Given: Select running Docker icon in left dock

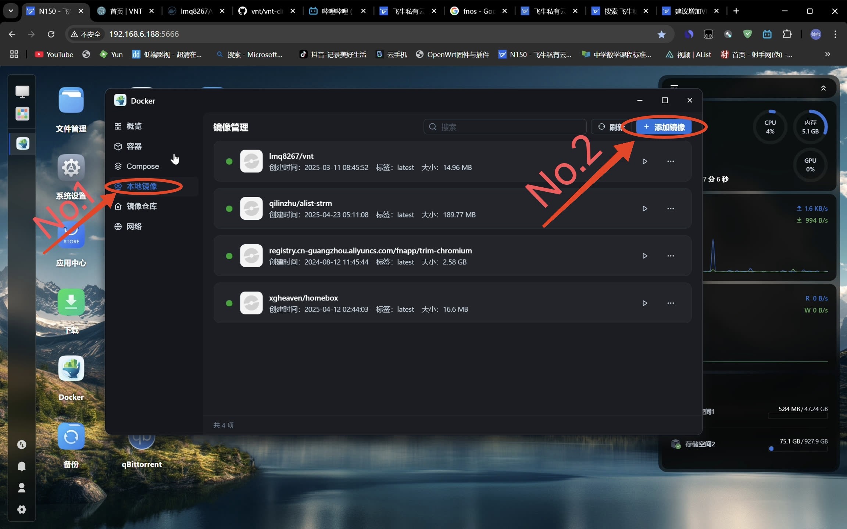Looking at the screenshot, I should point(22,144).
